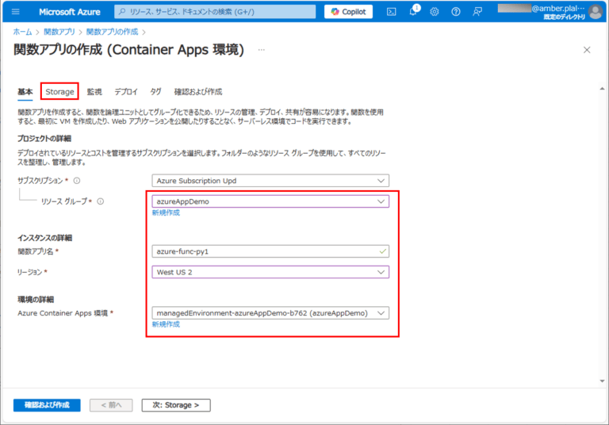Open the Azure portal hamburger menu

coord(15,11)
